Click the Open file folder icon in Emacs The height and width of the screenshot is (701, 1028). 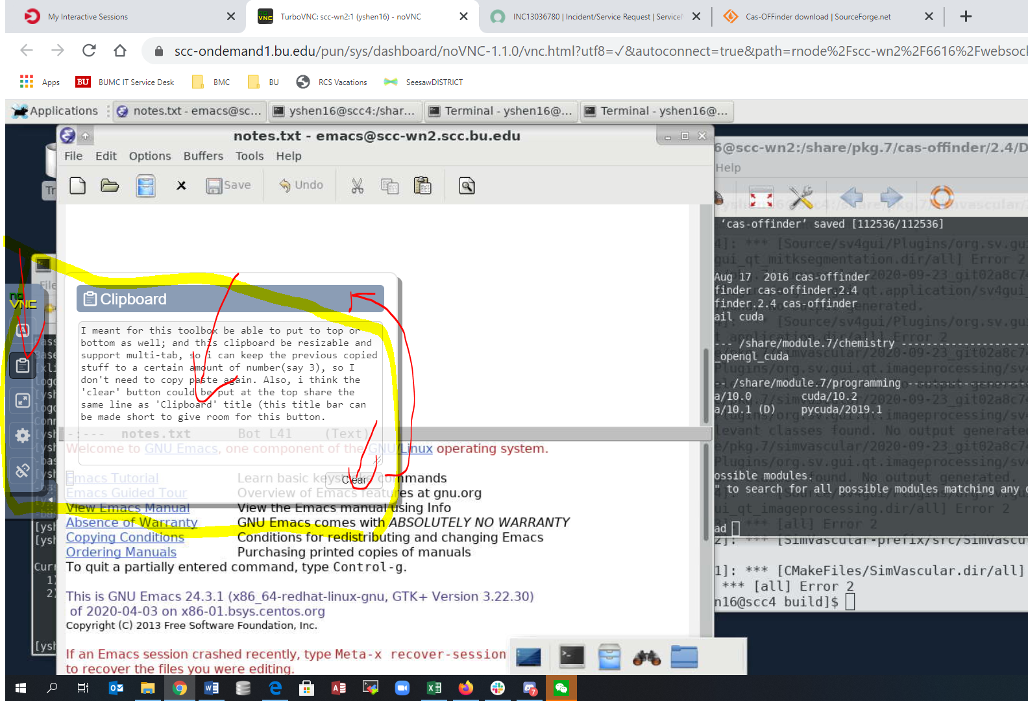[110, 186]
